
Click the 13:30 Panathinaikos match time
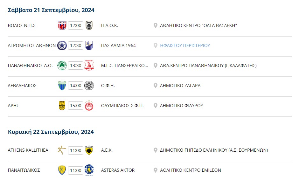click(x=75, y=66)
